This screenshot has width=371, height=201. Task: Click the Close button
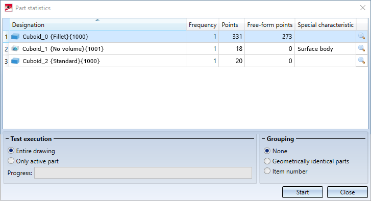point(348,192)
